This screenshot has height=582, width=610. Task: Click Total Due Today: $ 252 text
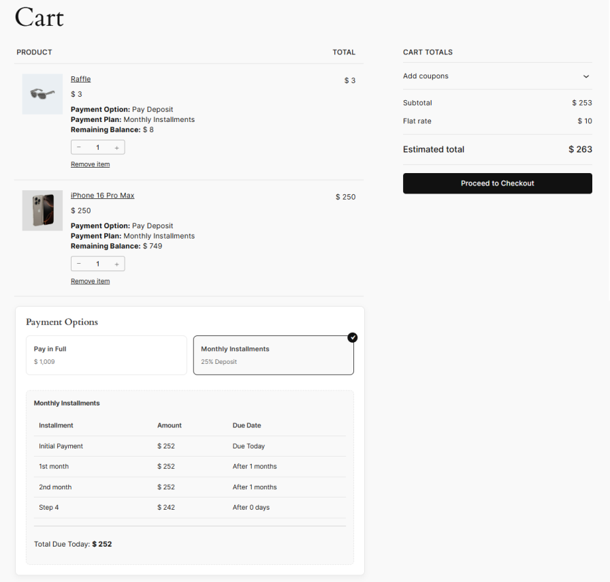tap(73, 544)
